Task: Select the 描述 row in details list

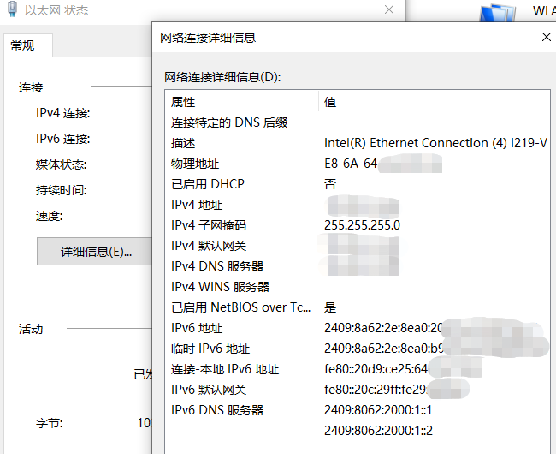Action: click(183, 143)
